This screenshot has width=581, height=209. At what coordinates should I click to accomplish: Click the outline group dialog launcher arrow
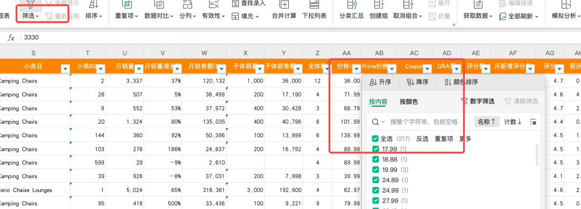(x=453, y=25)
